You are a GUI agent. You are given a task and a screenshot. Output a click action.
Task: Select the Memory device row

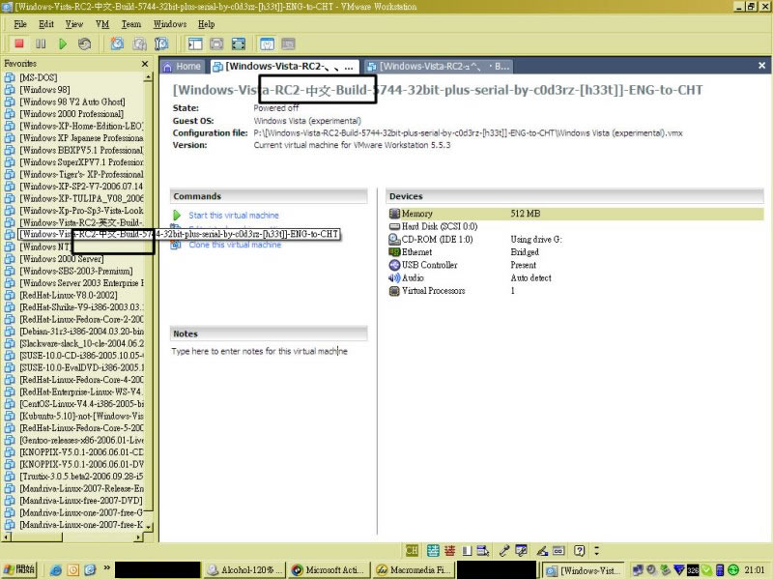click(x=576, y=214)
